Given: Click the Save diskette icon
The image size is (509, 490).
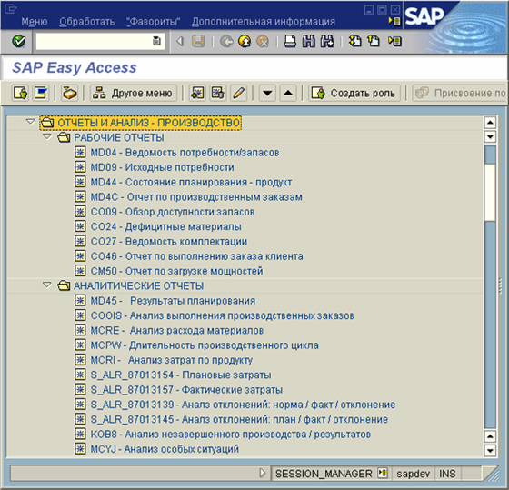Looking at the screenshot, I should (198, 41).
